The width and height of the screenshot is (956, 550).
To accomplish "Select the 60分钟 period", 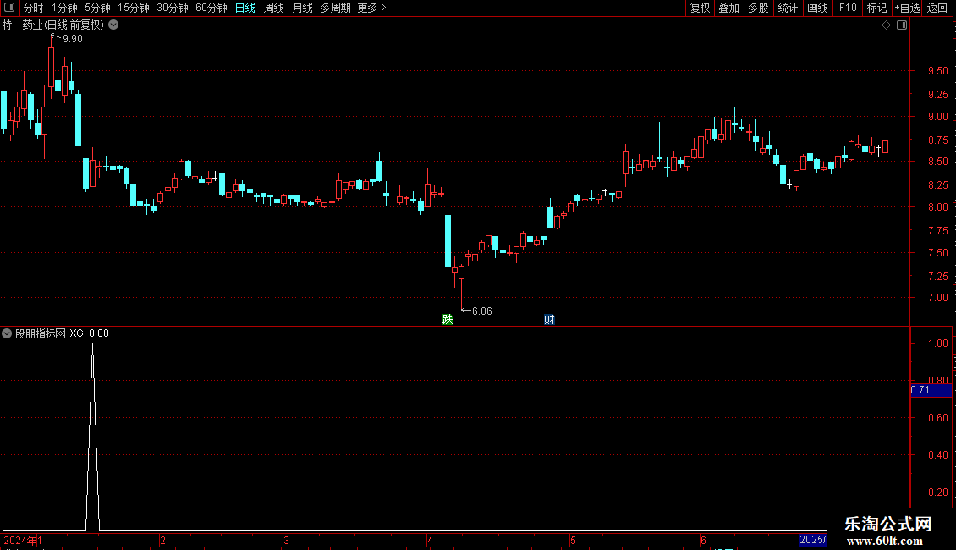I will (x=212, y=8).
